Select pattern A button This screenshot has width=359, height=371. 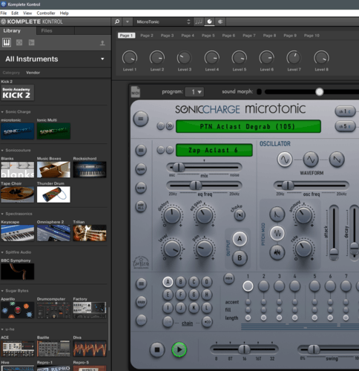coord(168,282)
